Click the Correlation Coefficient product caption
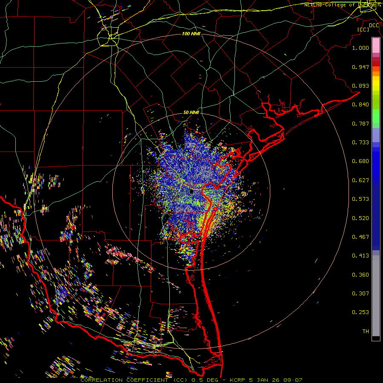Image resolution: width=383 pixels, height=383 pixels. (x=191, y=380)
